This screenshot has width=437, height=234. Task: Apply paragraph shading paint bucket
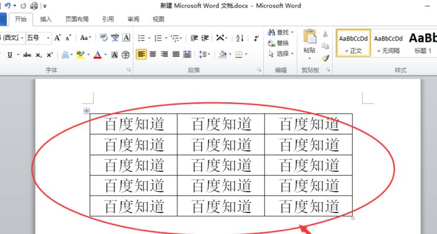pos(223,54)
